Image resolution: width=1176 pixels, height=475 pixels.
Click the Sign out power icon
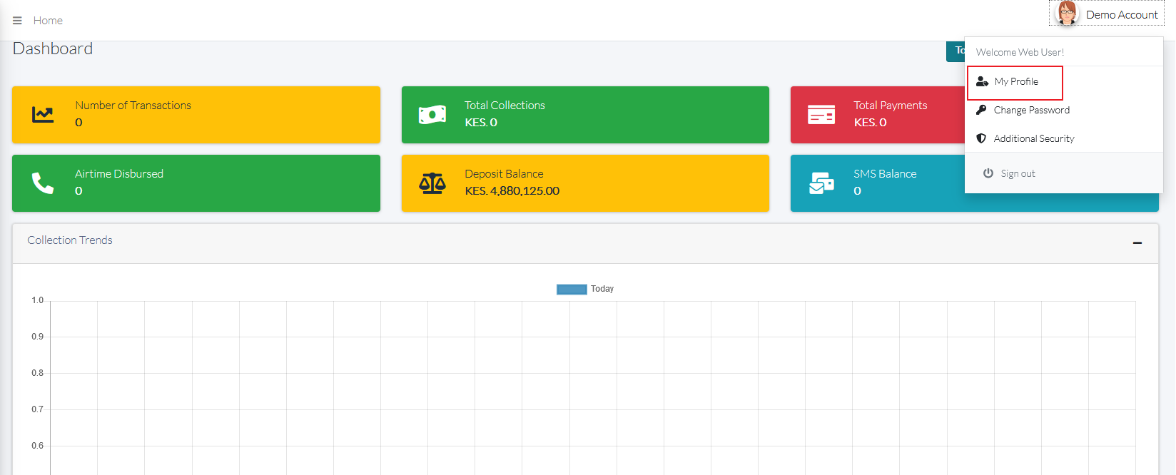tap(988, 173)
